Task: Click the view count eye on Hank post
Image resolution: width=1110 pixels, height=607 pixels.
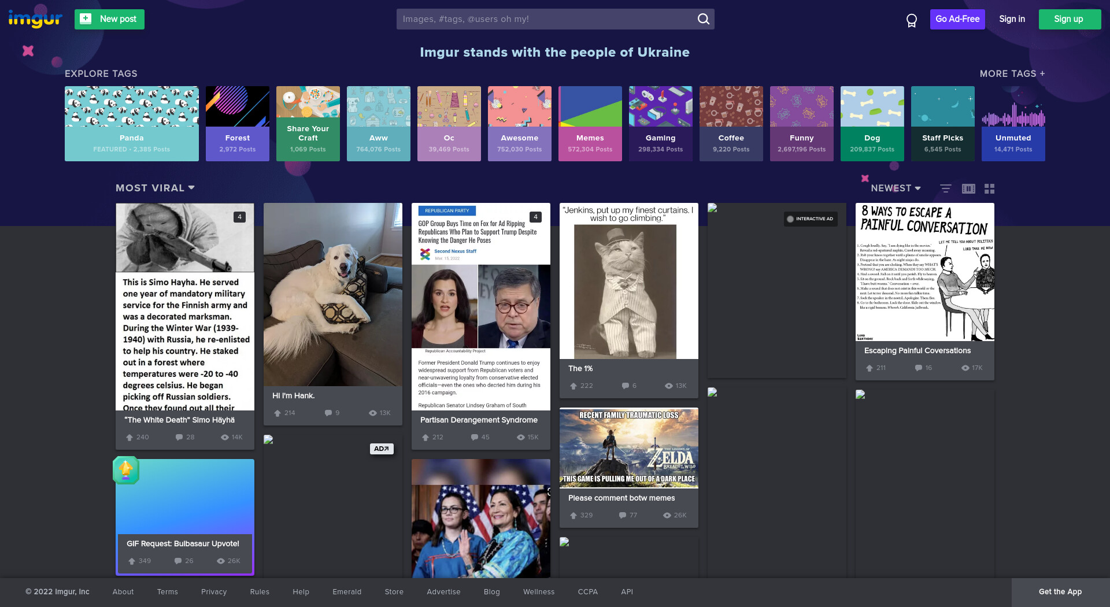Action: point(373,413)
